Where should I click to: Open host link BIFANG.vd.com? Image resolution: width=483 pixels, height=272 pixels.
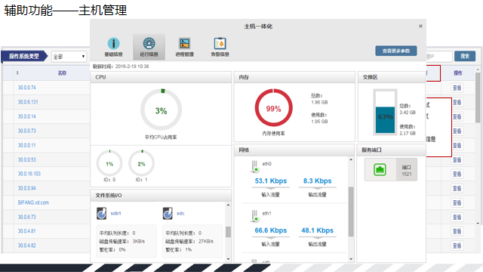[x=33, y=202]
